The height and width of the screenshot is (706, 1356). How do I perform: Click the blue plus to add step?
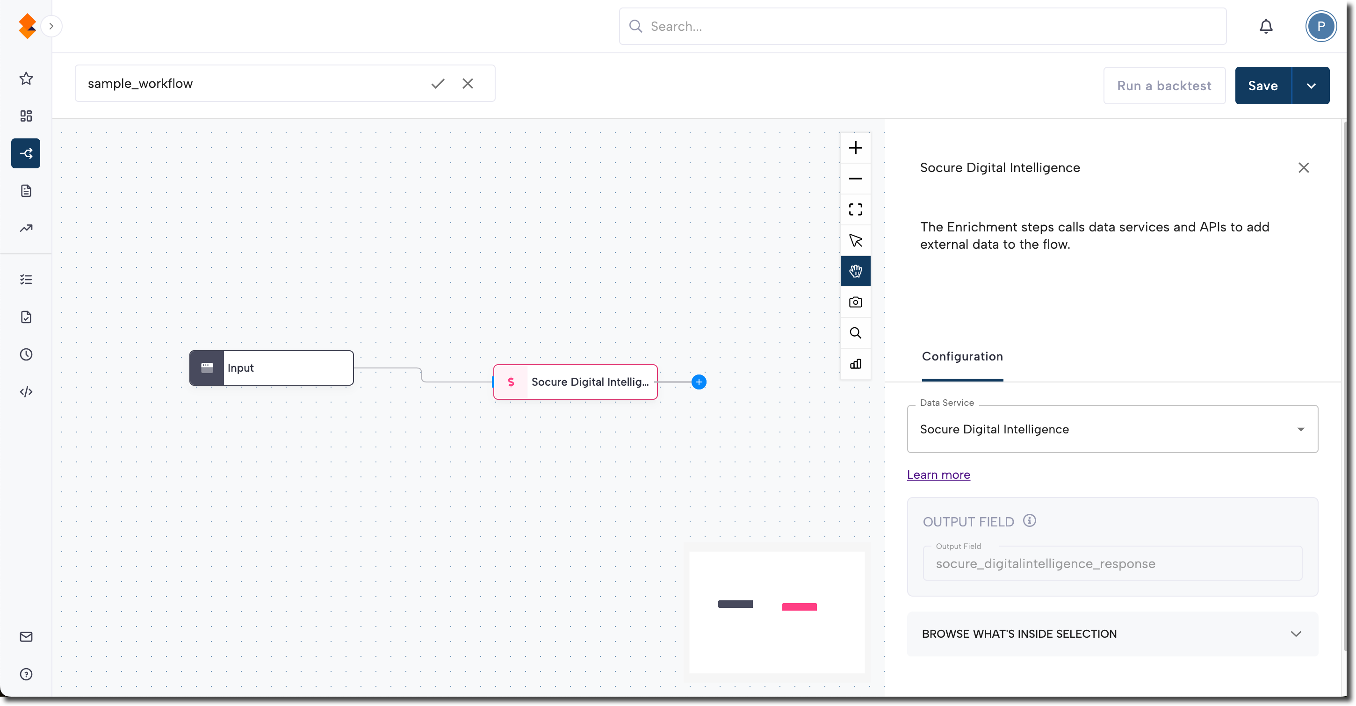click(699, 382)
